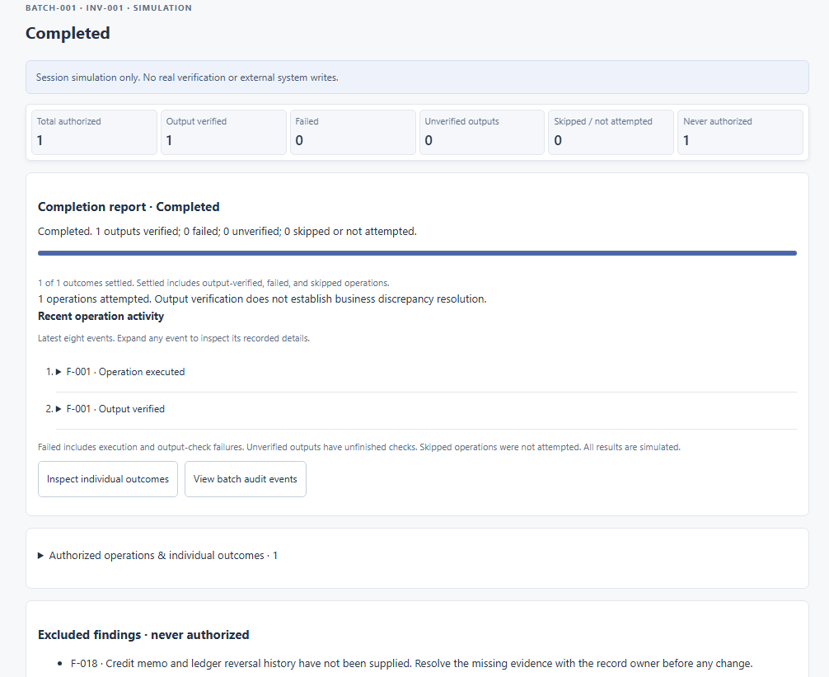Click the '1 operations attempted' statement
The height and width of the screenshot is (677, 829).
[262, 299]
